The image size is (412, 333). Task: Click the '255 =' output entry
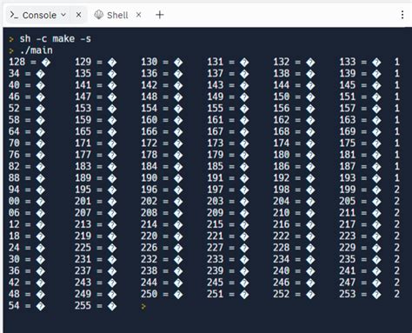tap(96, 305)
